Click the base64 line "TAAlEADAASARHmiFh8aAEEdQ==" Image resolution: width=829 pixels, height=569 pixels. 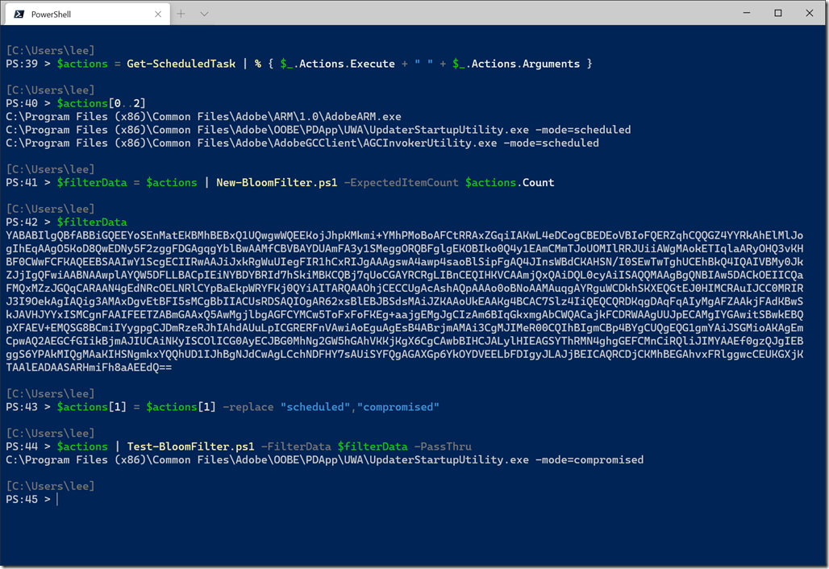[89, 368]
